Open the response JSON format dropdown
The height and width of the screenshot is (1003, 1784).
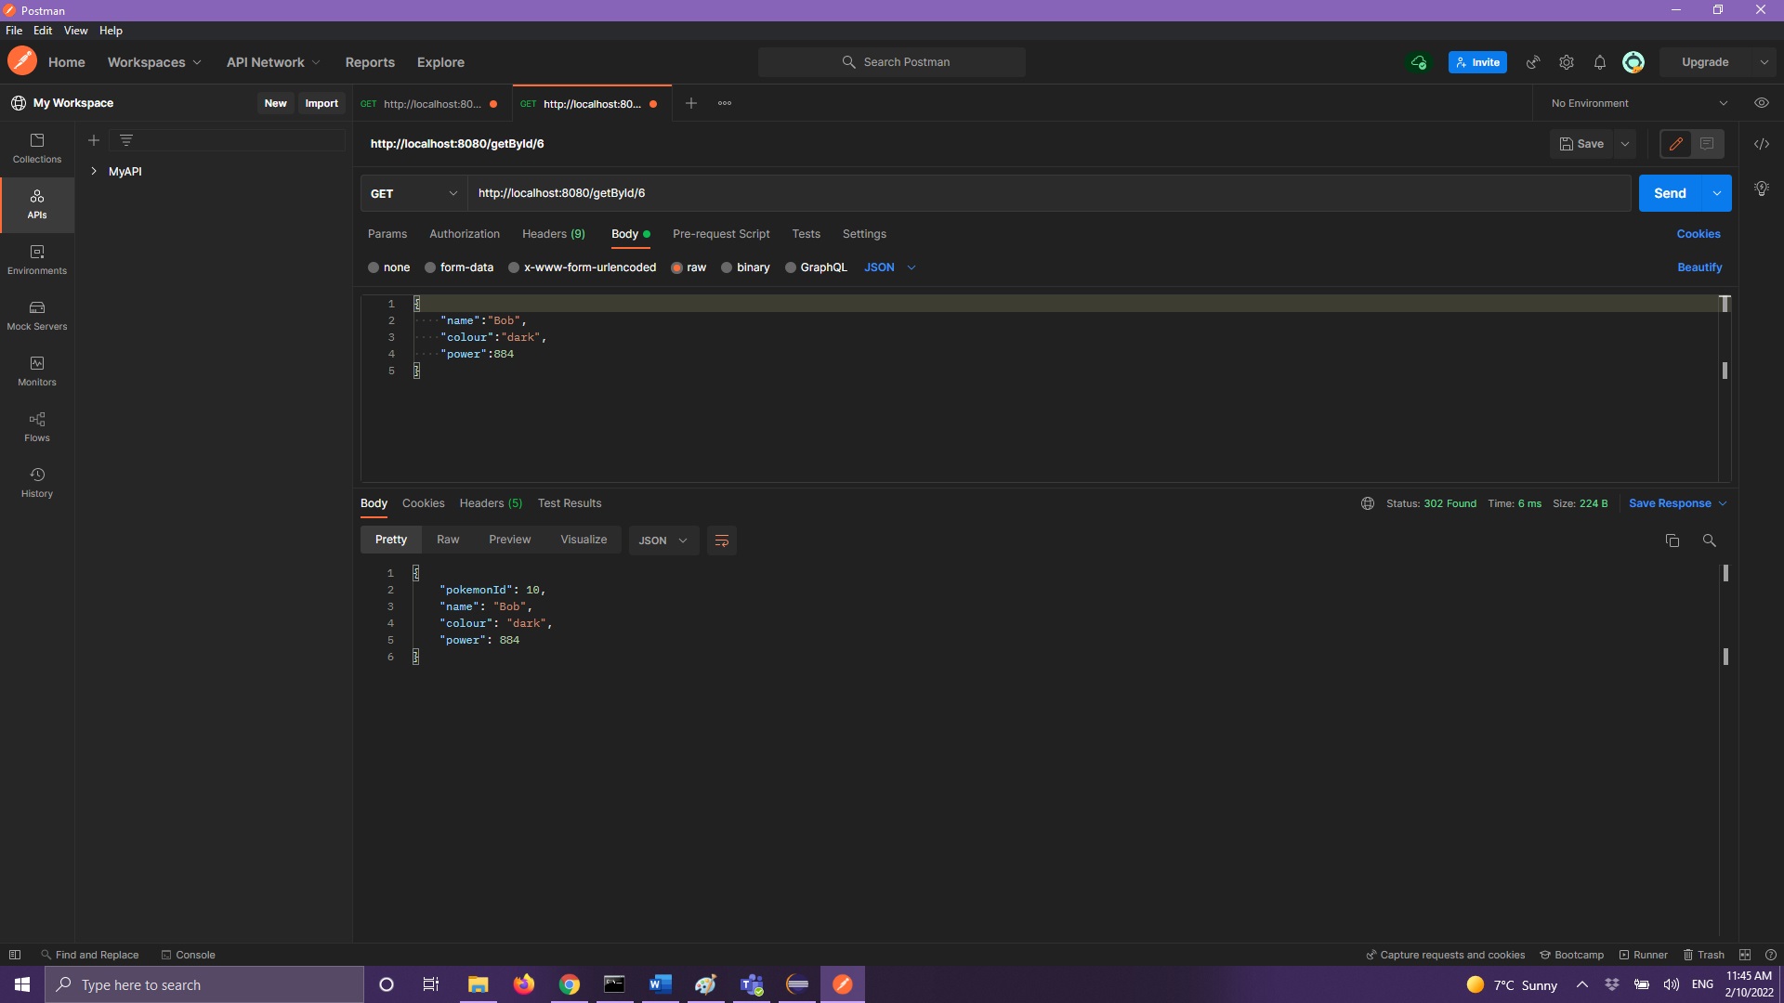pyautogui.click(x=663, y=541)
